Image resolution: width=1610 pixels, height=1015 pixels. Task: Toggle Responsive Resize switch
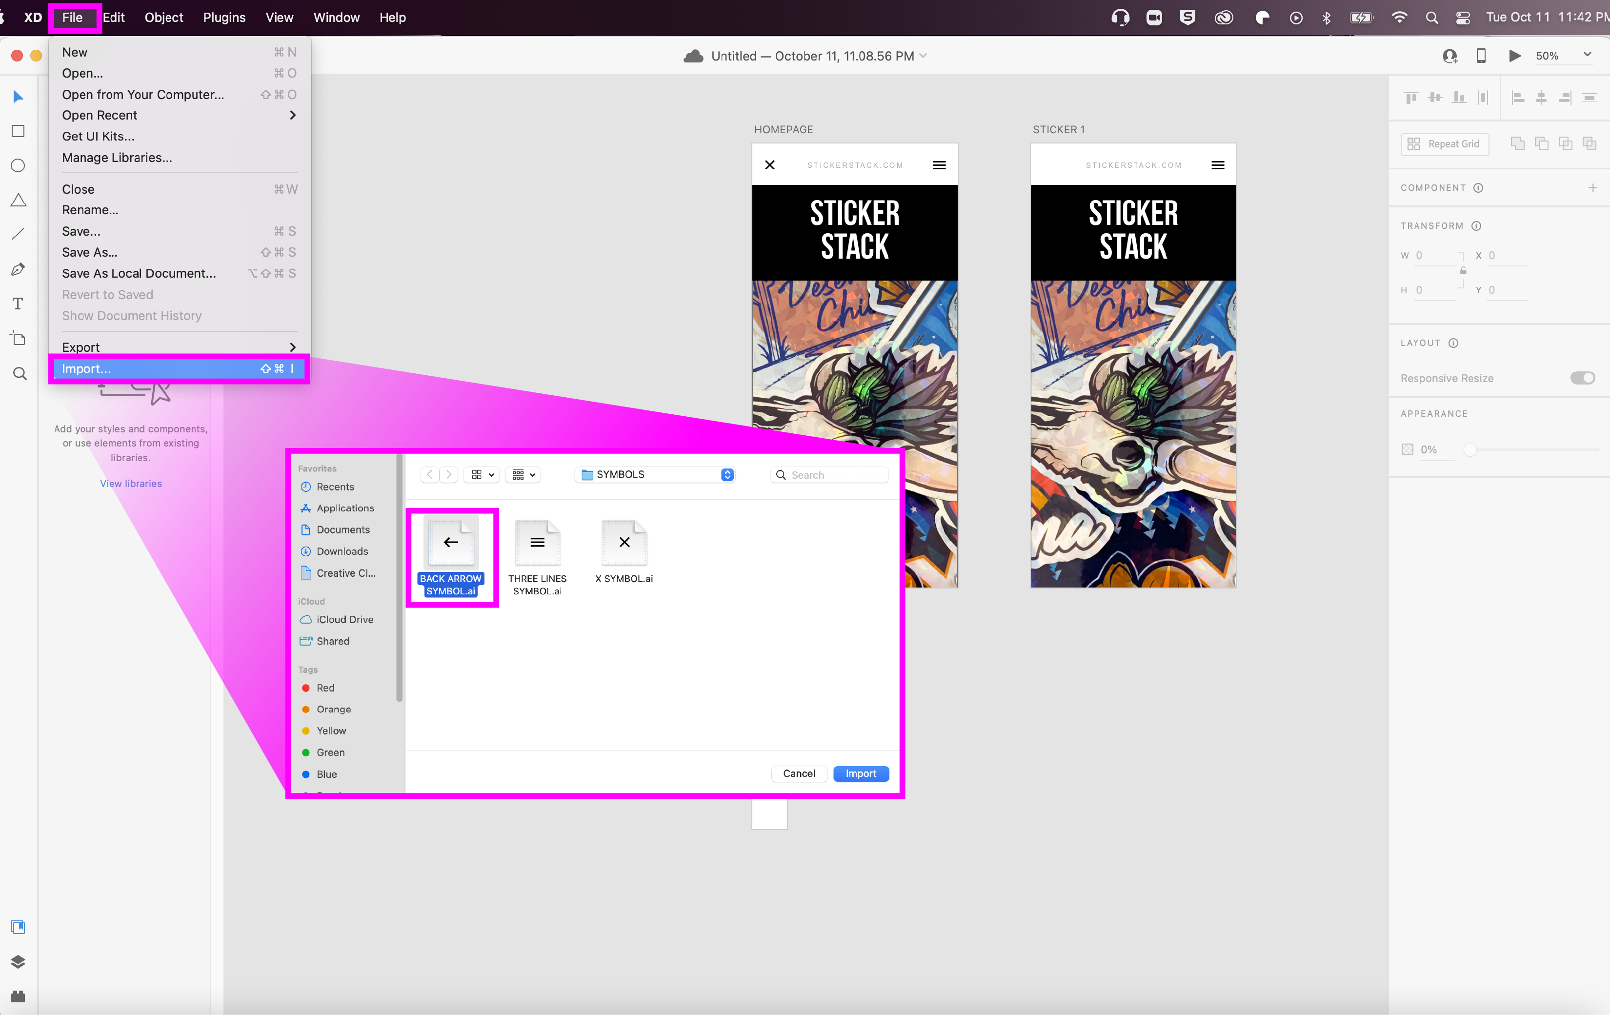pos(1582,378)
